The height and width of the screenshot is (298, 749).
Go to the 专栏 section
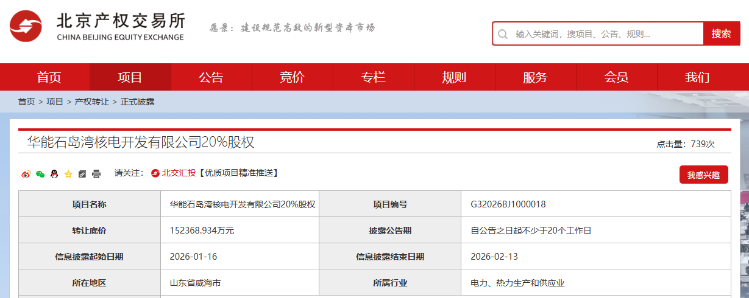pyautogui.click(x=373, y=77)
